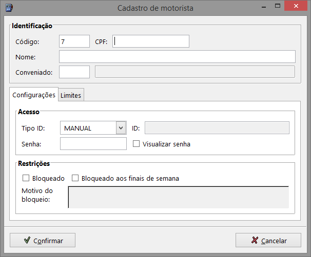
Task: Click the Código label text
Action: point(27,42)
